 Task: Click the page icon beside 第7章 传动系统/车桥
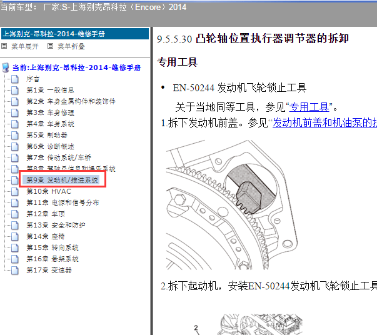click(x=15, y=157)
